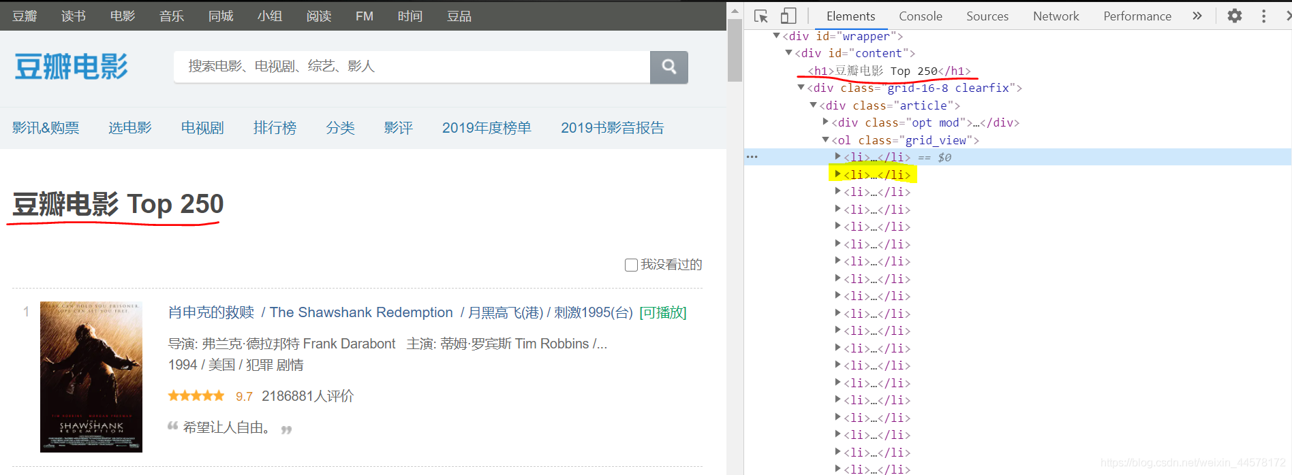The image size is (1292, 475).
Task: Click the five-star rating graphic
Action: [x=196, y=395]
